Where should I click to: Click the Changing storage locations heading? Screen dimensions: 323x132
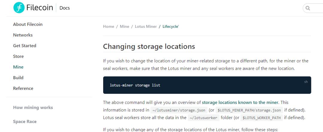149,47
